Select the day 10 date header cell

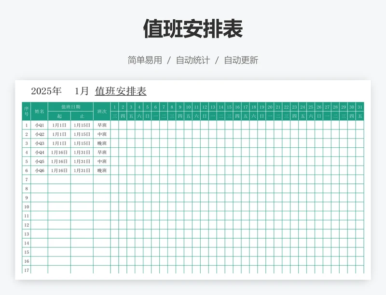coord(188,107)
